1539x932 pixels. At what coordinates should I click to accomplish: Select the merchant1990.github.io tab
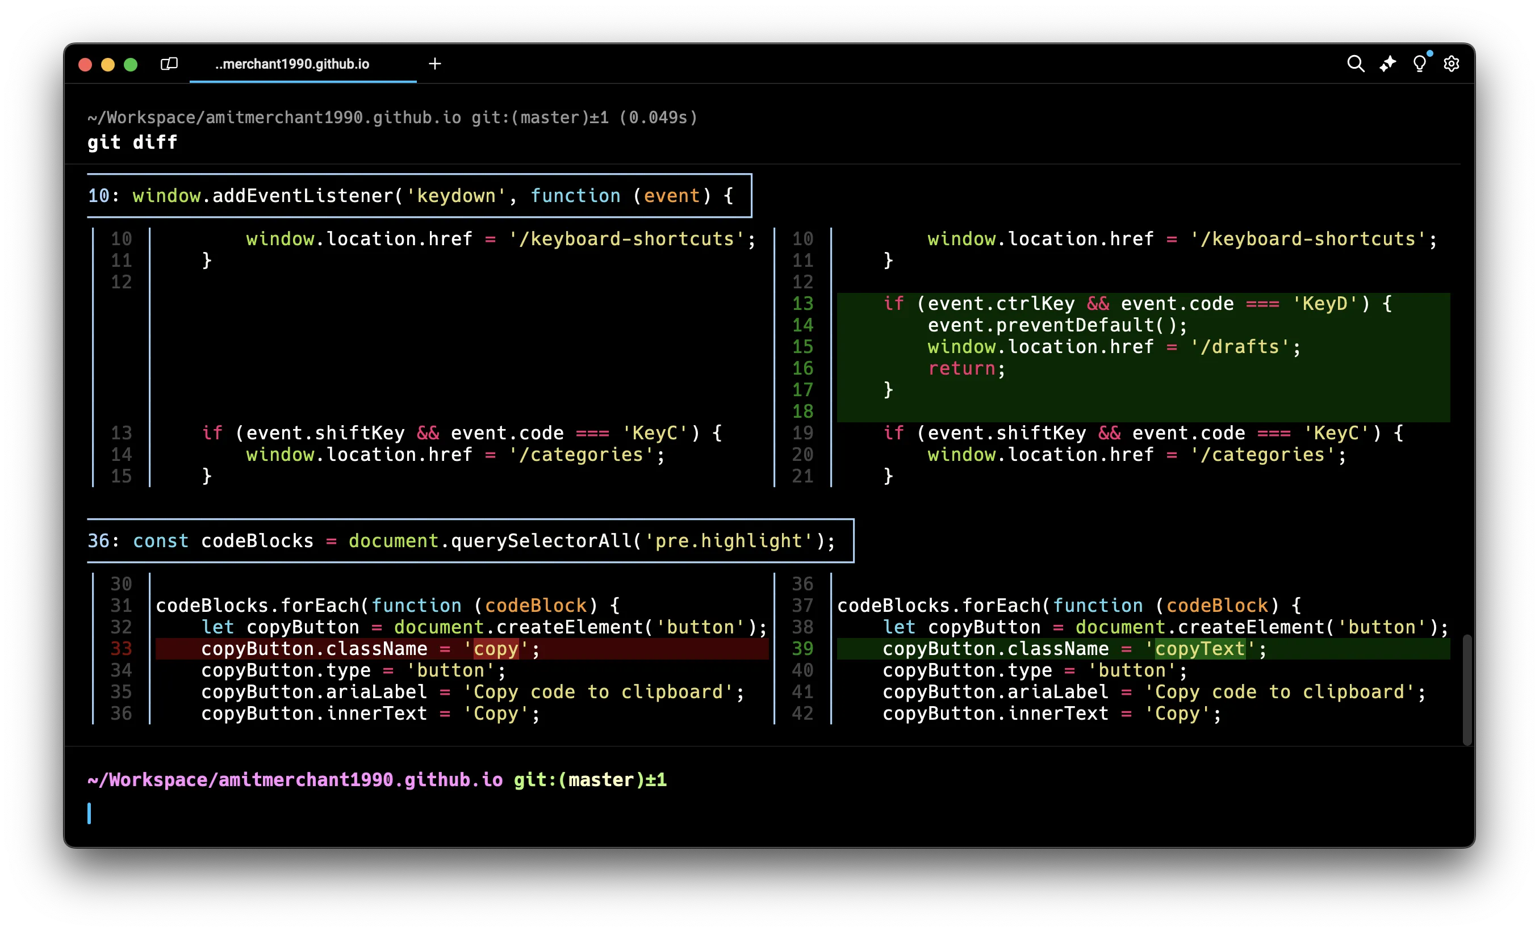(x=292, y=64)
